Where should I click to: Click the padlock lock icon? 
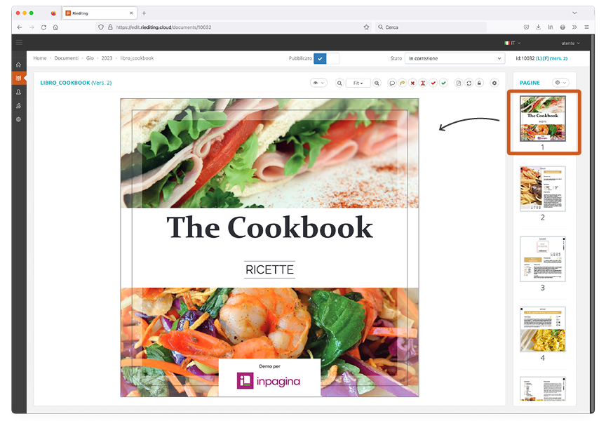[479, 83]
